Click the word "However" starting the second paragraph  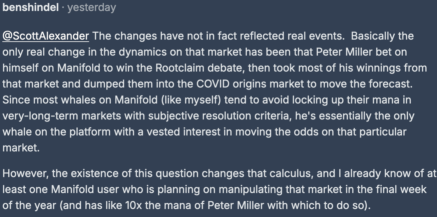[x=25, y=174]
